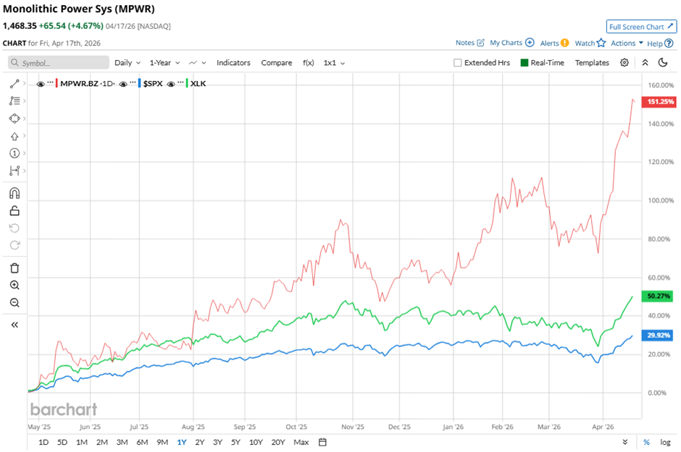Viewport: 681px width, 452px height.
Task: Select the numbered annotation tool
Action: (14, 153)
